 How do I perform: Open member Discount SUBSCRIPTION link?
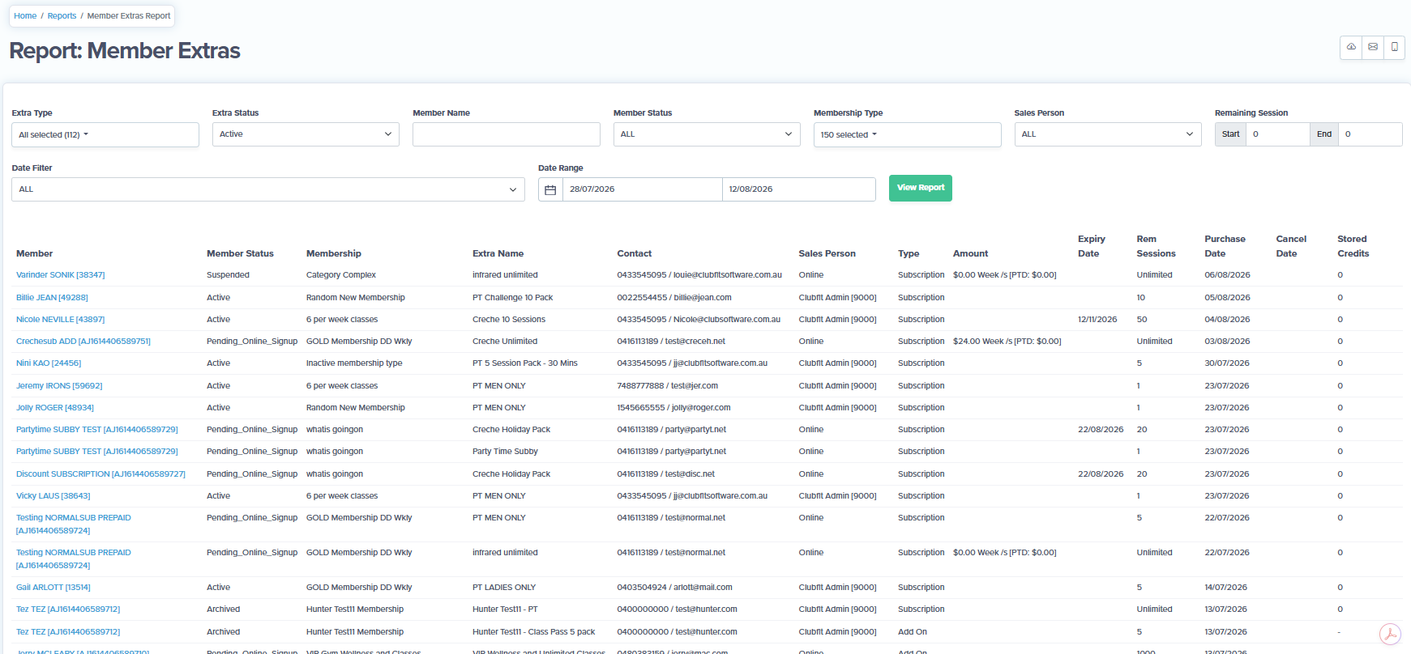(x=100, y=474)
